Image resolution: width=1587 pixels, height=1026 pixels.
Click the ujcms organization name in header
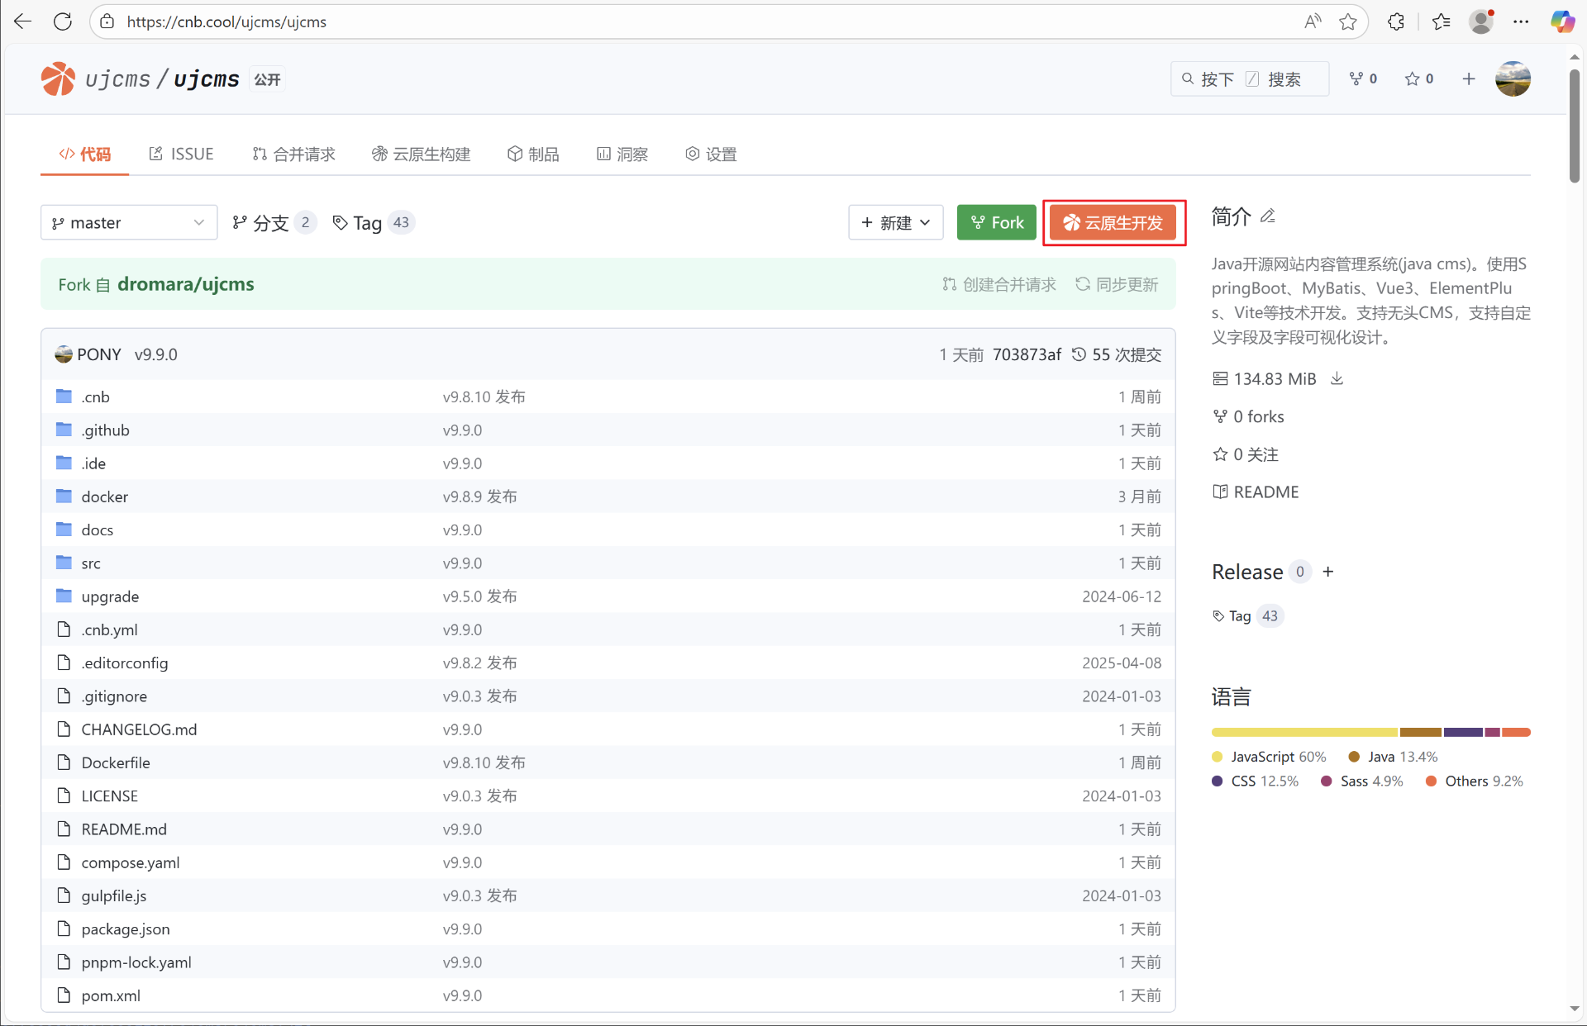pos(117,79)
